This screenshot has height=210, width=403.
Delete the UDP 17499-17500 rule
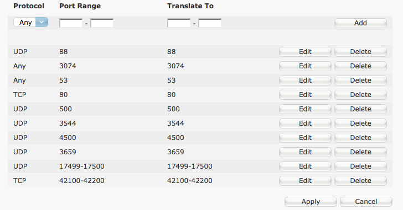(x=360, y=166)
